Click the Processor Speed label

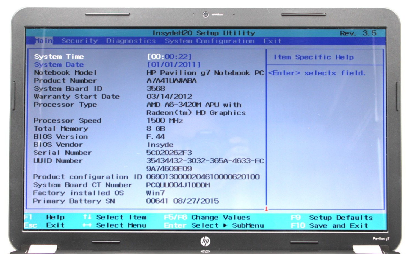pyautogui.click(x=68, y=121)
